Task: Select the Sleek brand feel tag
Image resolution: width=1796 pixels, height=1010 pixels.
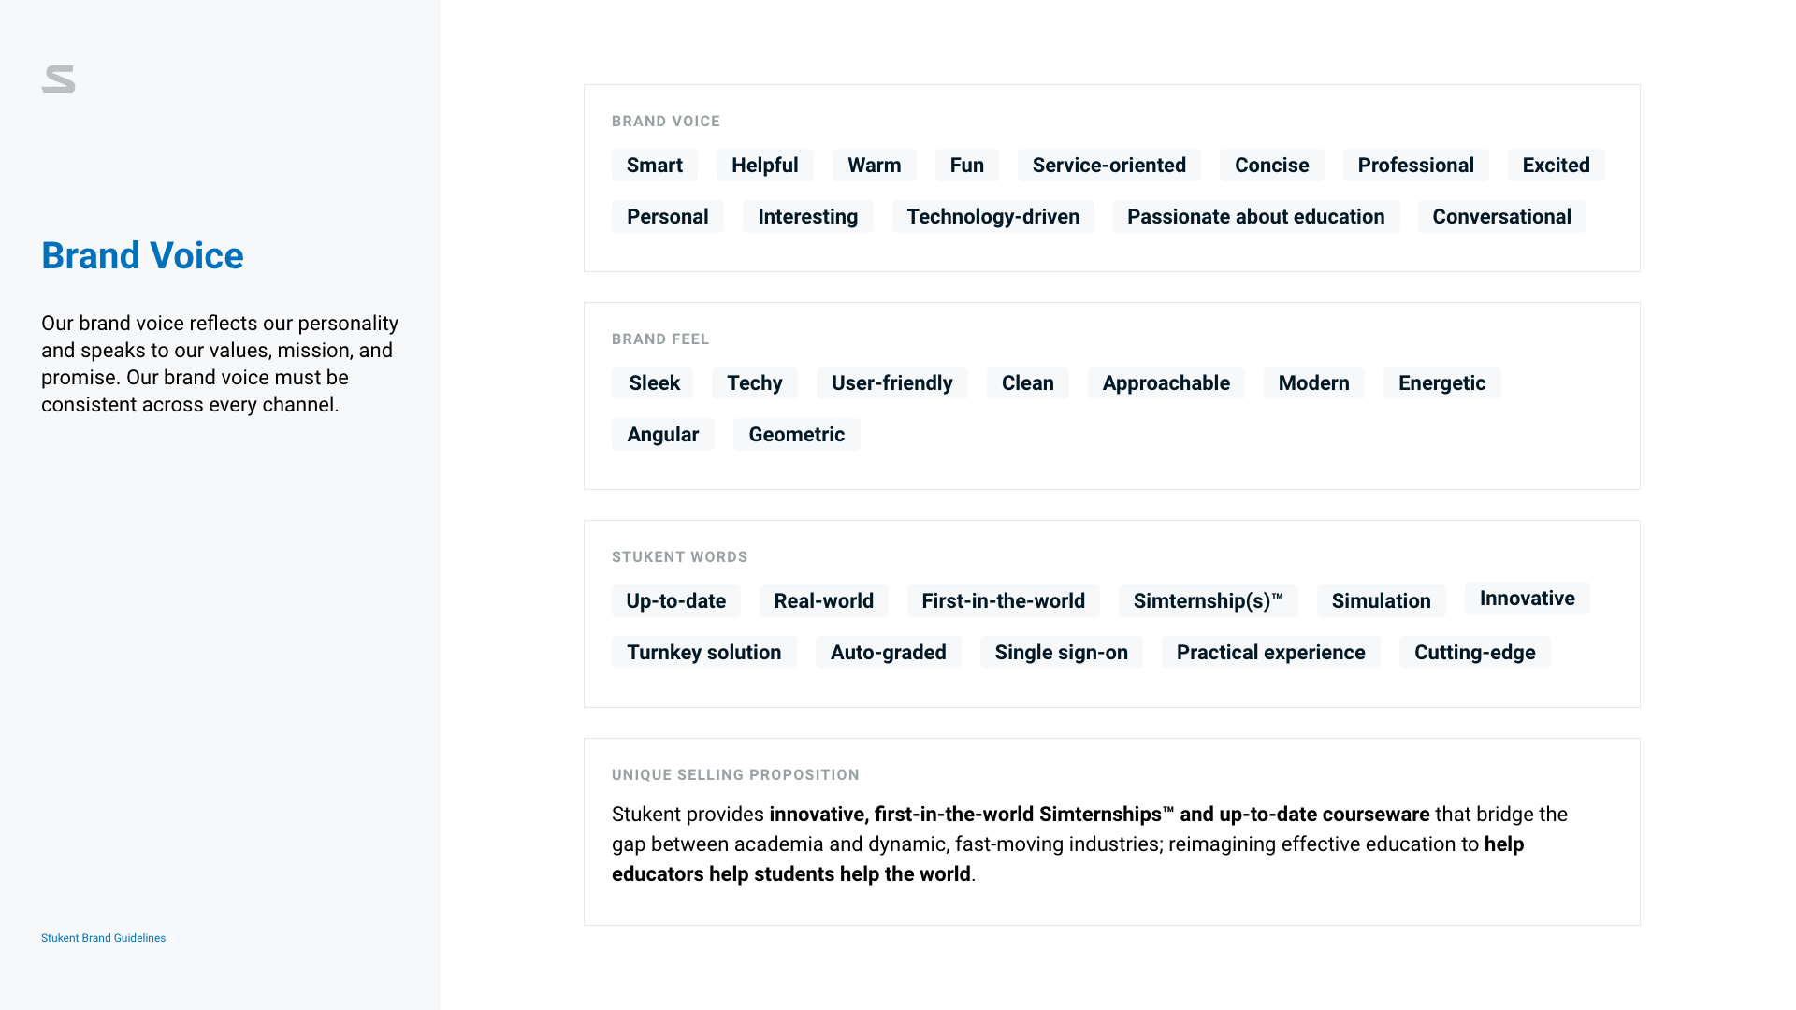Action: pos(654,383)
